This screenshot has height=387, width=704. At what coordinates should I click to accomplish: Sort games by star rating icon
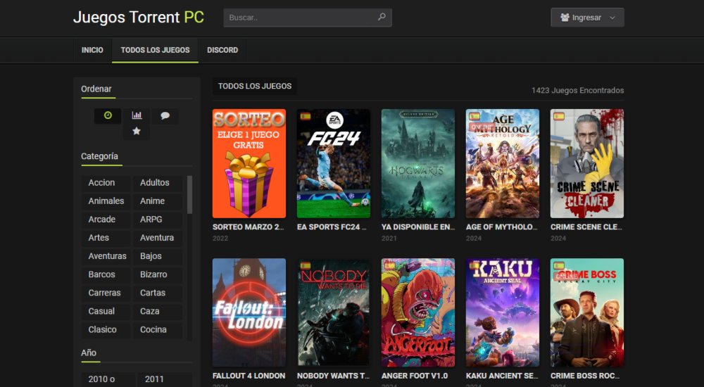[137, 131]
